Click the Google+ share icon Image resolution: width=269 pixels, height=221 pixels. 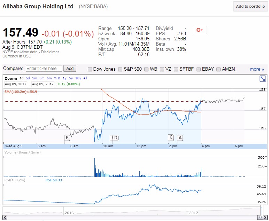point(200,30)
